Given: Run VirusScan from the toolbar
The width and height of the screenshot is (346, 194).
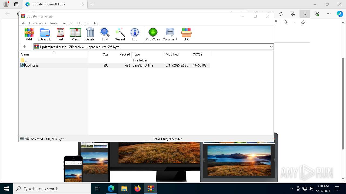Looking at the screenshot, I should (153, 34).
